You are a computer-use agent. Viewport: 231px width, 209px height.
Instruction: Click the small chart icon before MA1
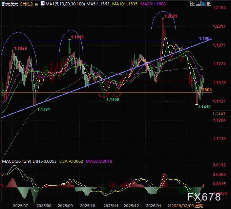42,4
